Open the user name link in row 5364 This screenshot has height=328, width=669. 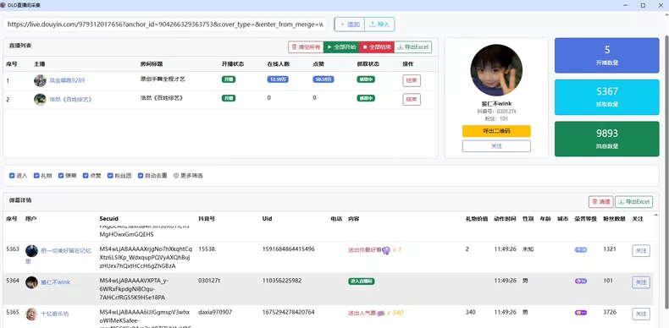(55, 282)
